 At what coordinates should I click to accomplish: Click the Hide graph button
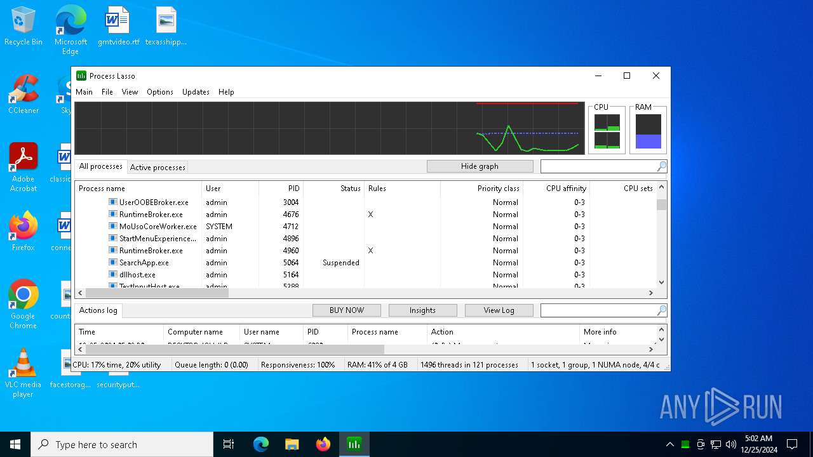(x=480, y=166)
